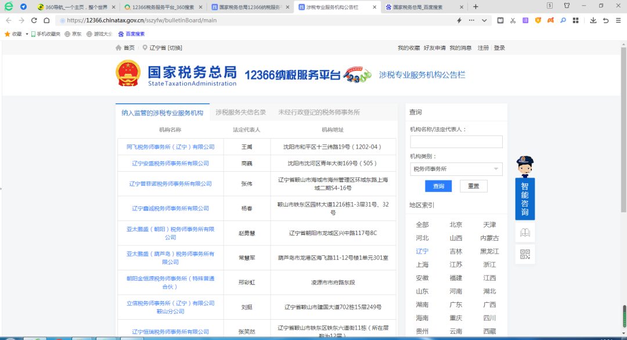Click the location pin icon beside 辽宁省
This screenshot has width=627, height=340.
click(145, 48)
